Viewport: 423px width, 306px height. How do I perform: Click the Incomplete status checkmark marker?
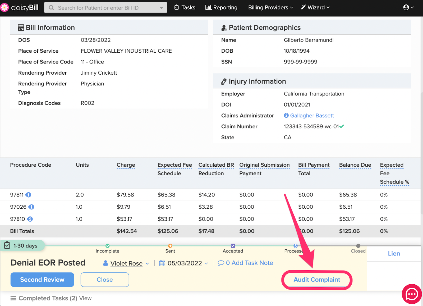tap(107, 246)
